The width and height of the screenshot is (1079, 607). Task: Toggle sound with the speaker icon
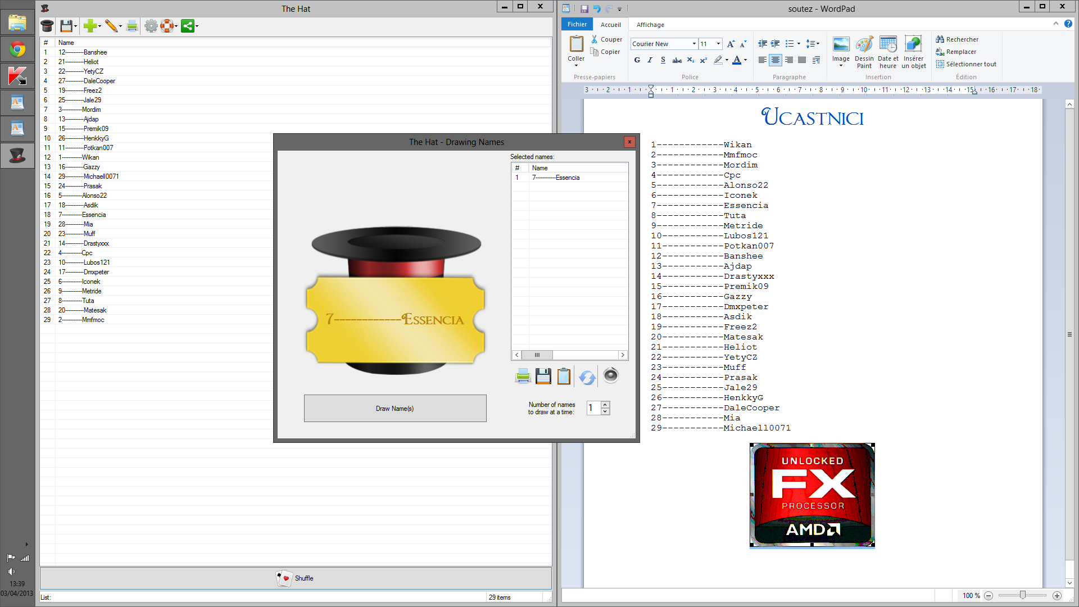tap(610, 375)
